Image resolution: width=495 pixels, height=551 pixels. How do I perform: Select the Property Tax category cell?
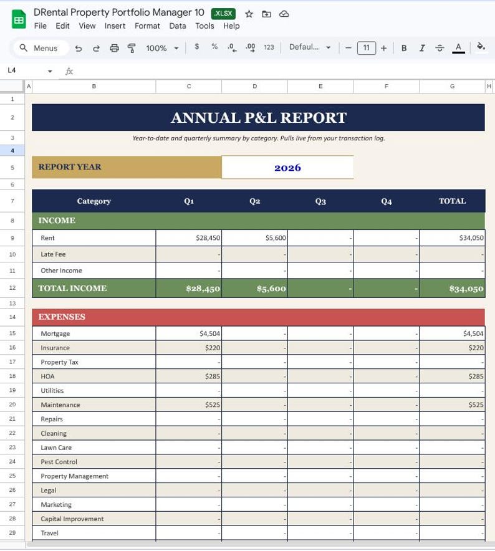(94, 362)
